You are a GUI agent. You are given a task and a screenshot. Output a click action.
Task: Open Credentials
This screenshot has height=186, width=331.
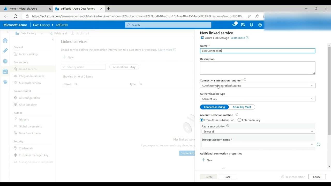pos(26,148)
